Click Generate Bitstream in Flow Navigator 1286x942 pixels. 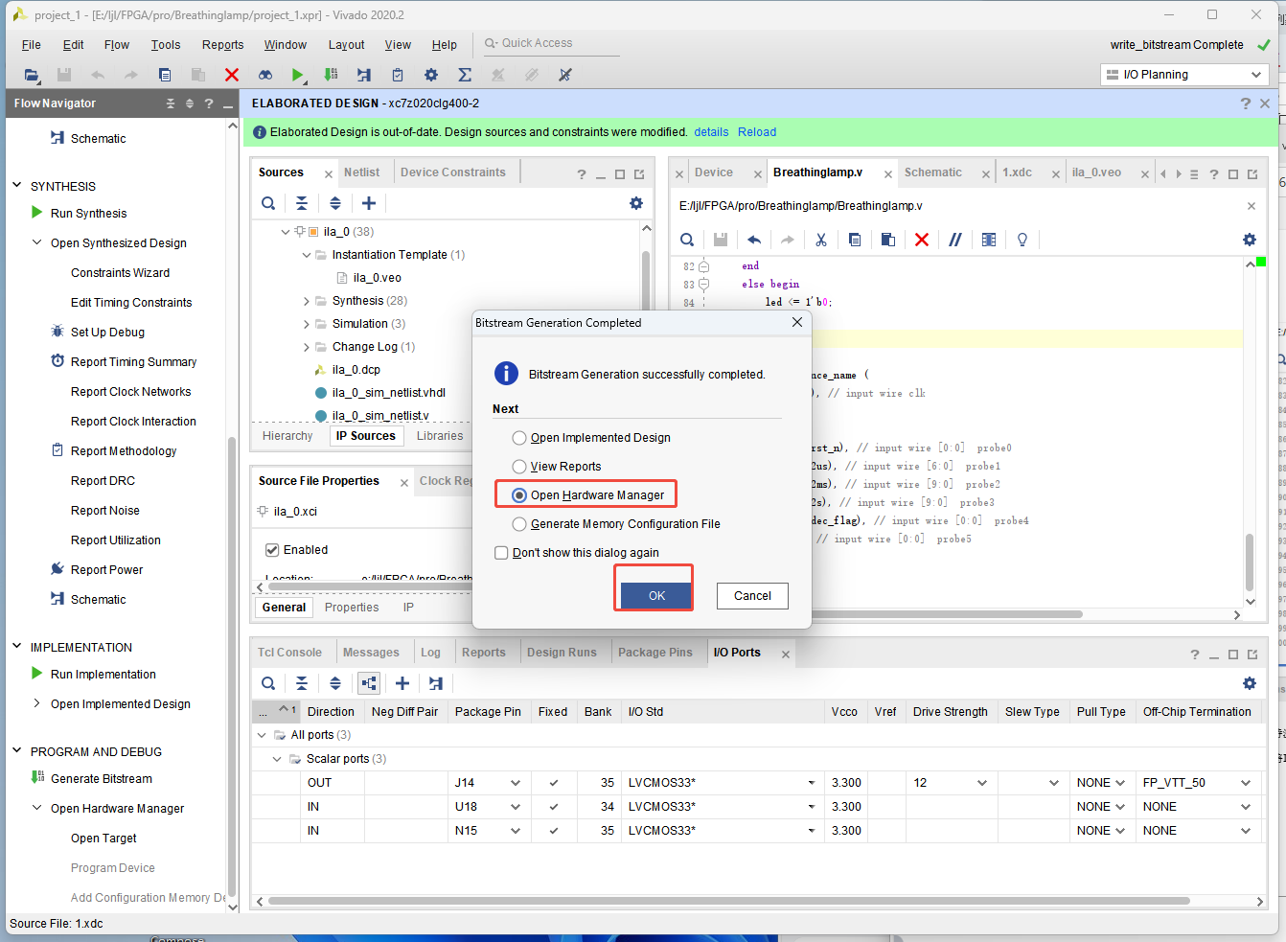click(101, 779)
